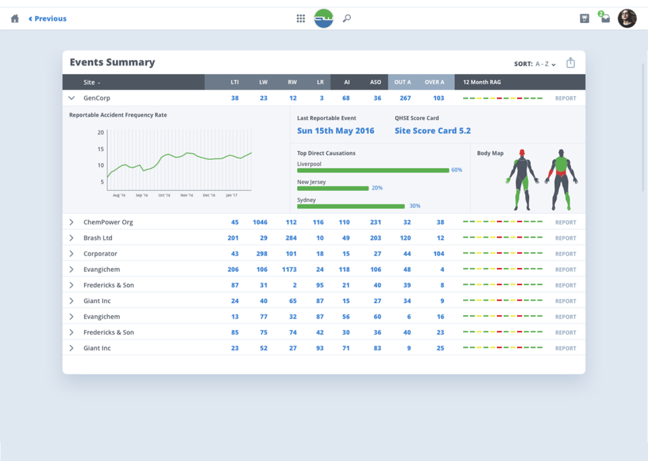Expand the Evangichem row with LTI 13
Viewport: 648px width, 461px height.
click(72, 317)
